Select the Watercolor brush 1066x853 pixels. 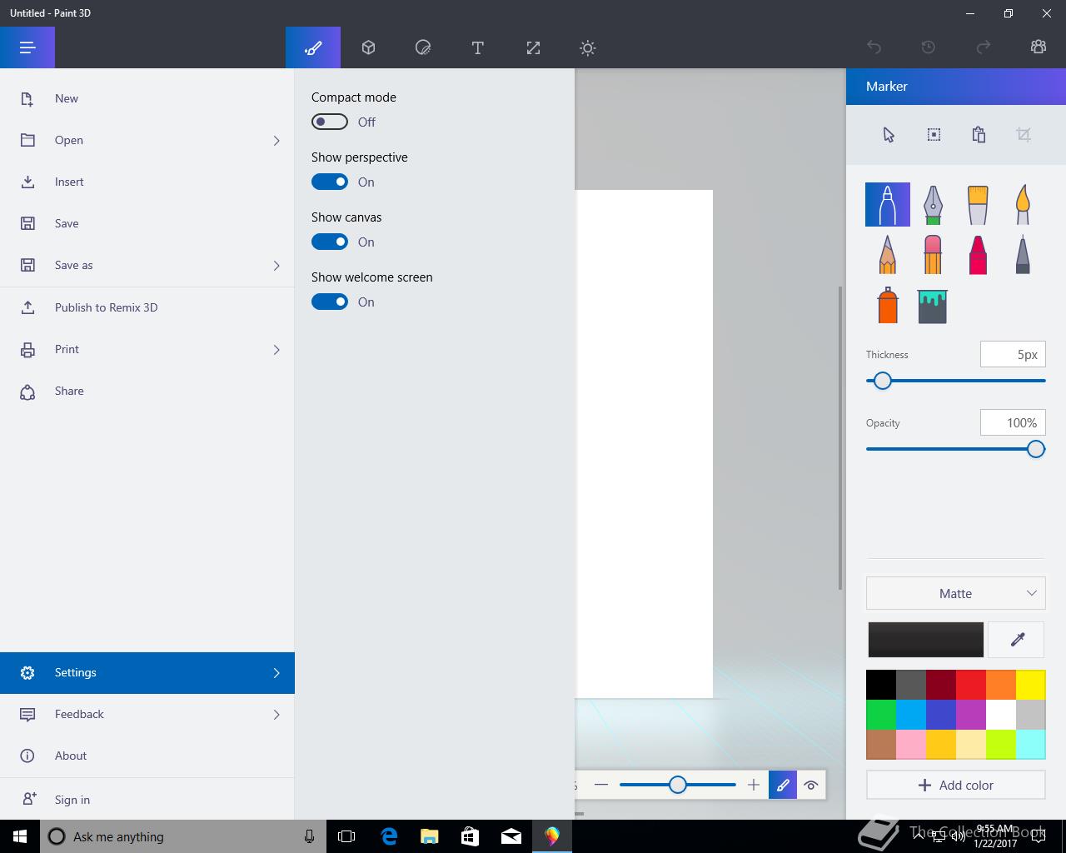coord(1023,204)
